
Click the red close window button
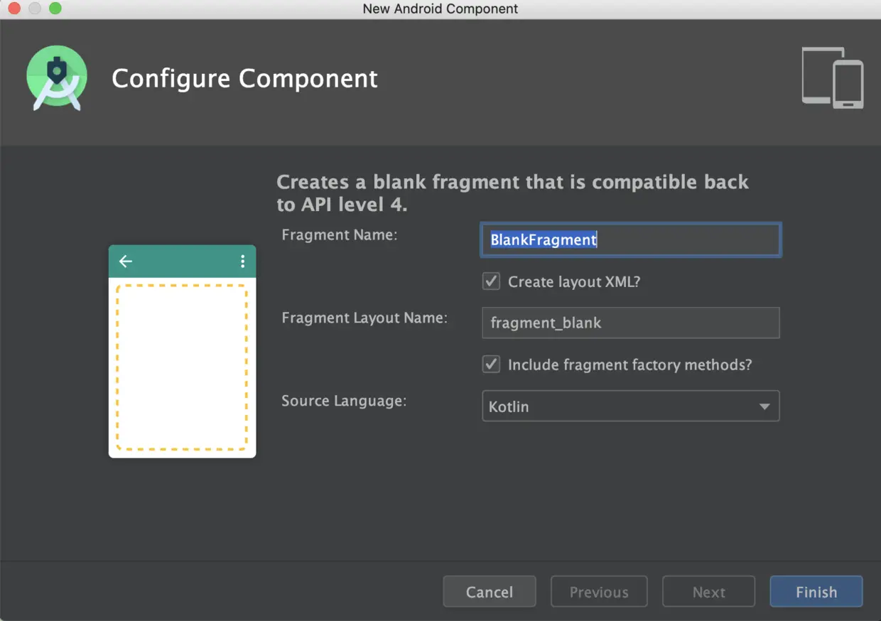14,9
